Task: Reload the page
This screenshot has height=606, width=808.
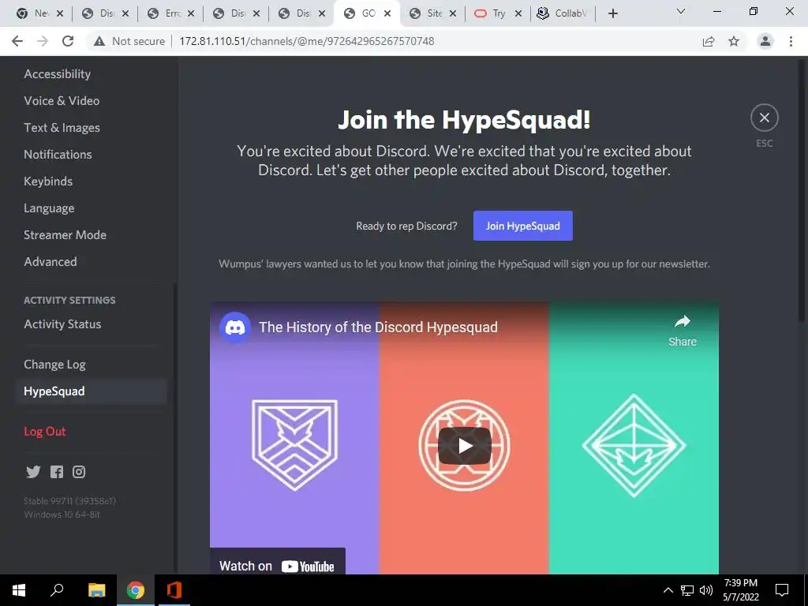Action: pyautogui.click(x=68, y=41)
